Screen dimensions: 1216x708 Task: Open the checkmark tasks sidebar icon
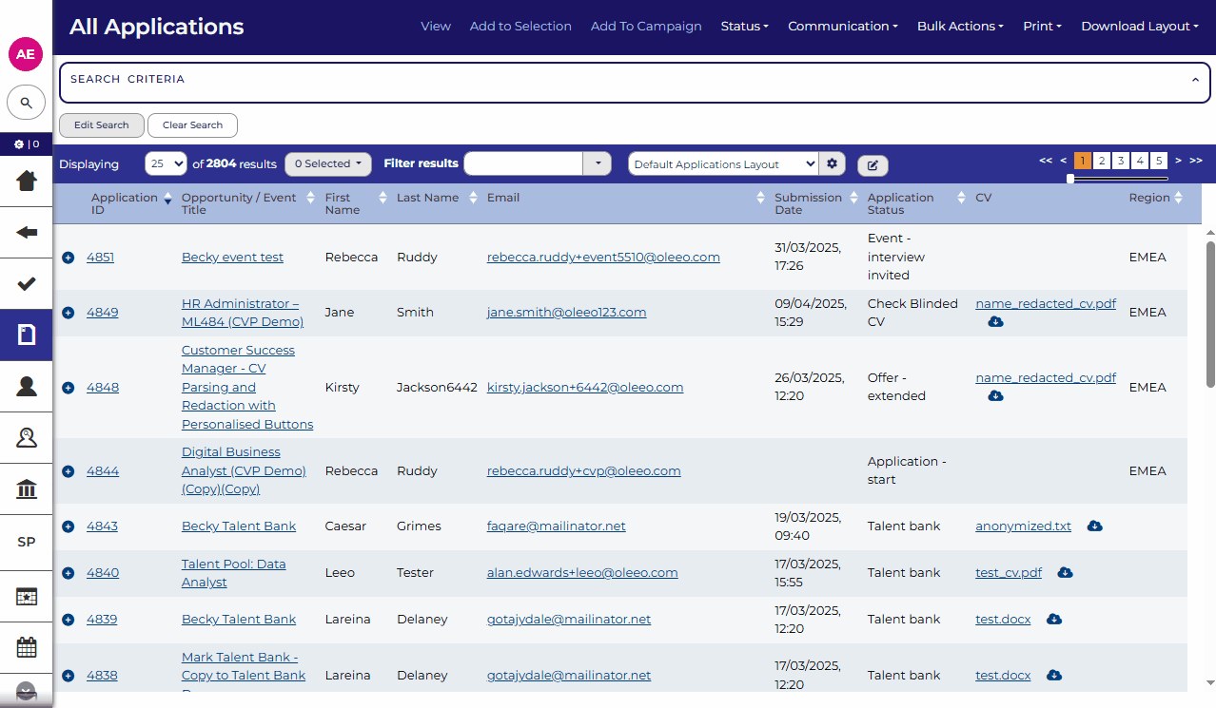[x=27, y=284]
